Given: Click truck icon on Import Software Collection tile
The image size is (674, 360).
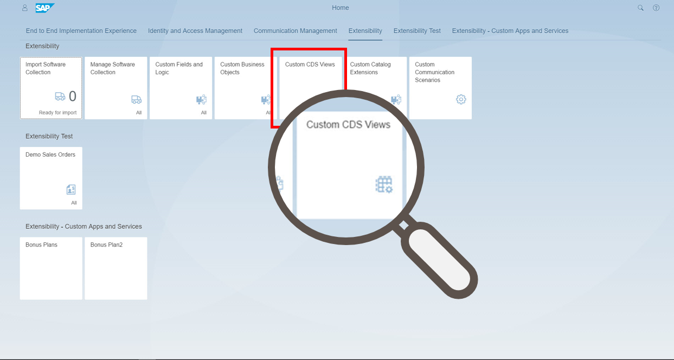Looking at the screenshot, I should point(60,97).
